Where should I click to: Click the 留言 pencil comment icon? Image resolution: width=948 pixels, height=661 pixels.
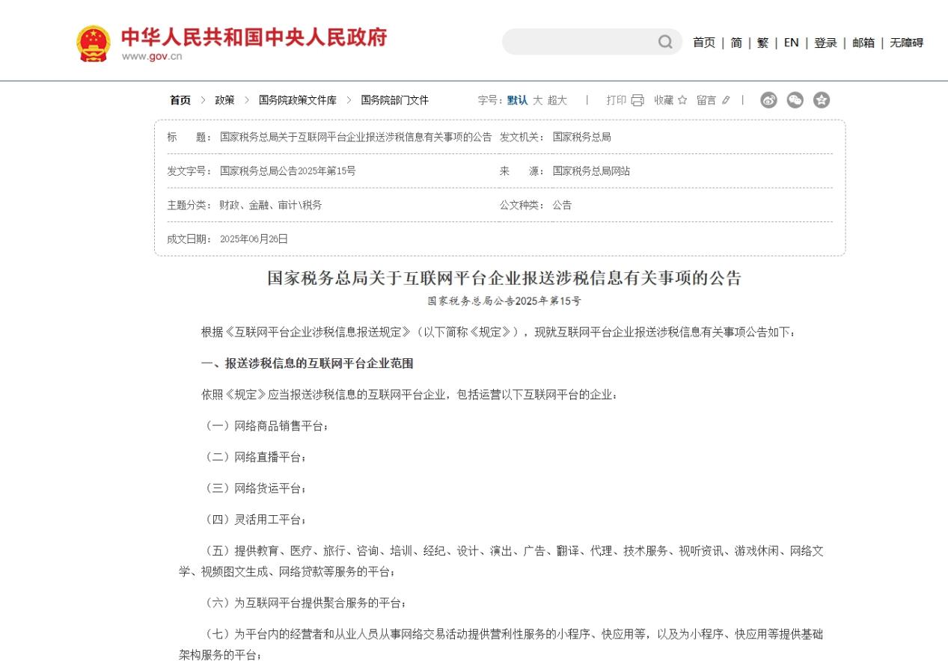tap(725, 99)
